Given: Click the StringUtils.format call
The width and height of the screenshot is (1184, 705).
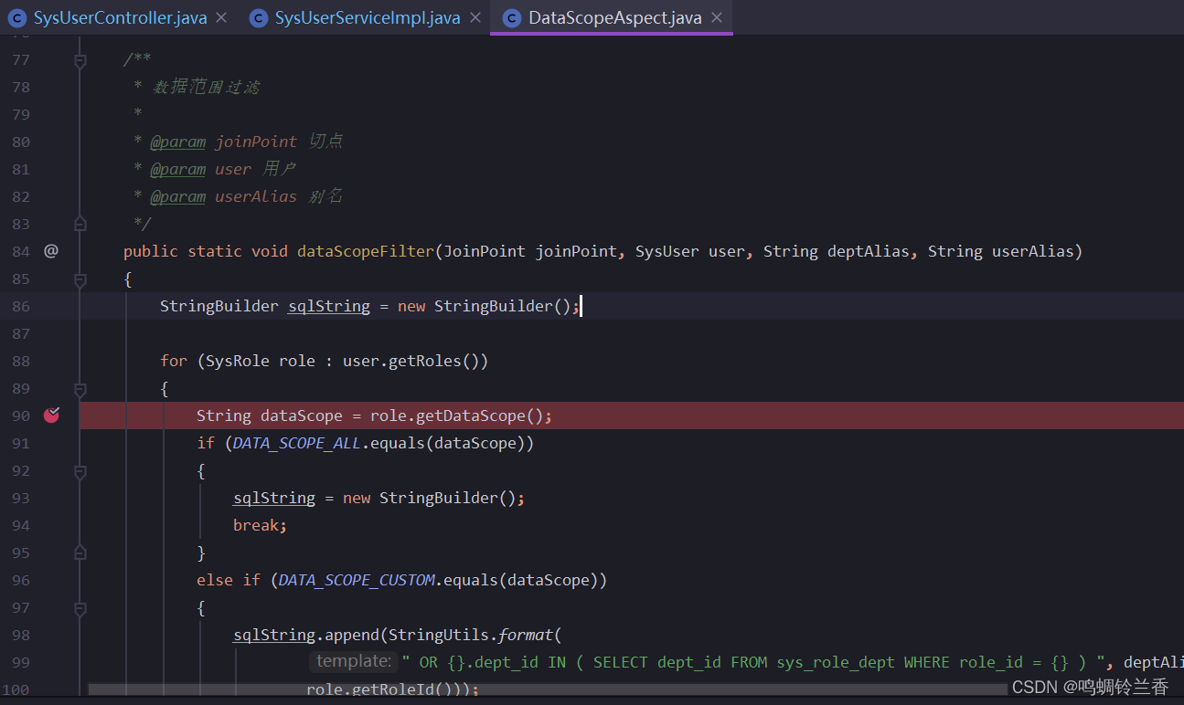Looking at the screenshot, I should coord(471,635).
